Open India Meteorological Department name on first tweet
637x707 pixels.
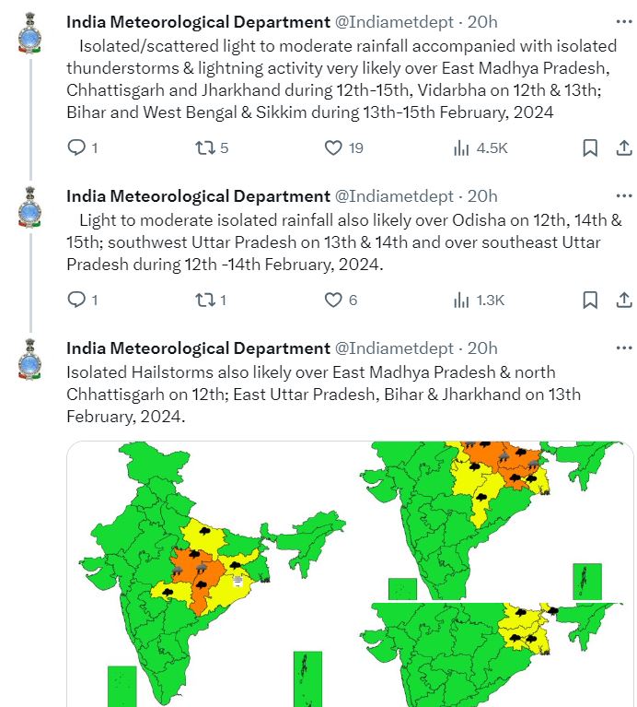(x=198, y=21)
